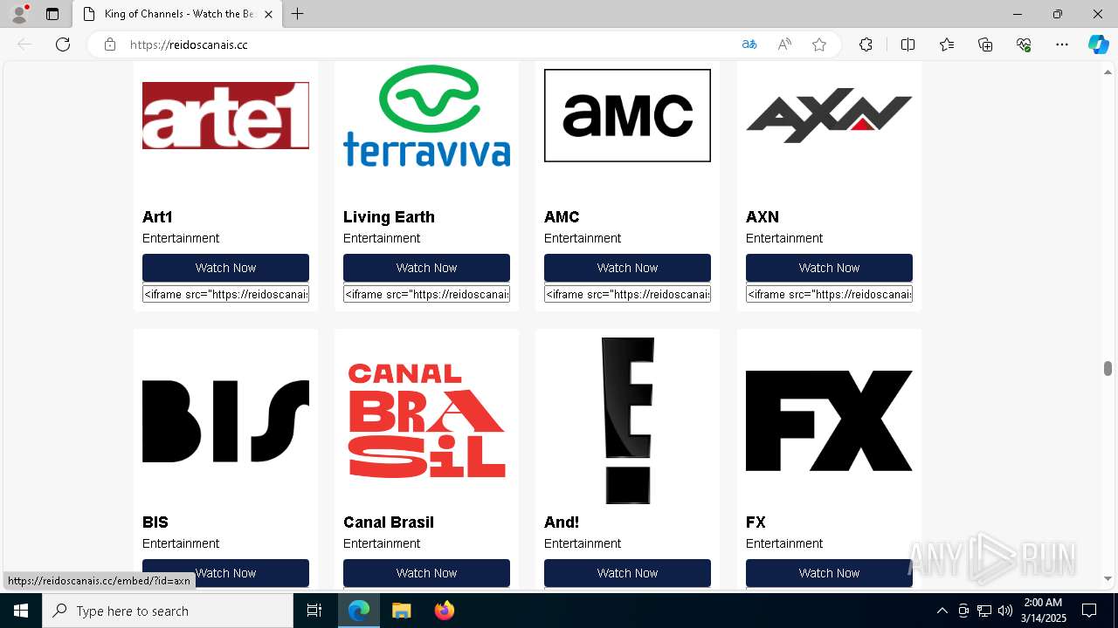The image size is (1118, 628).
Task: Click the AXN channel logo
Action: coord(829,115)
